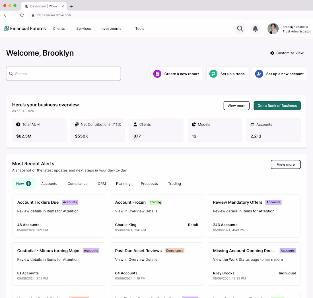This screenshot has height=298, width=313.
Task: Click Set up a new account button
Action: point(279,74)
